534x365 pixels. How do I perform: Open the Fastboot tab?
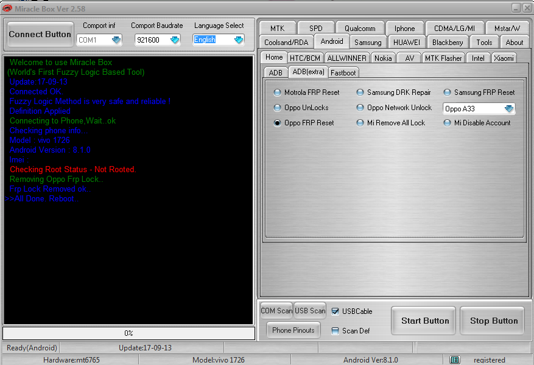343,73
